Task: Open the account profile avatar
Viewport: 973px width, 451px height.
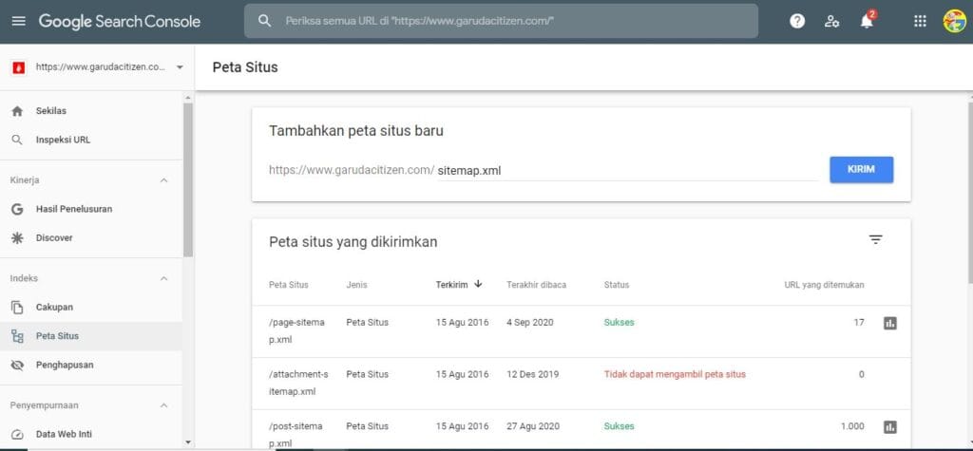Action: [x=954, y=21]
